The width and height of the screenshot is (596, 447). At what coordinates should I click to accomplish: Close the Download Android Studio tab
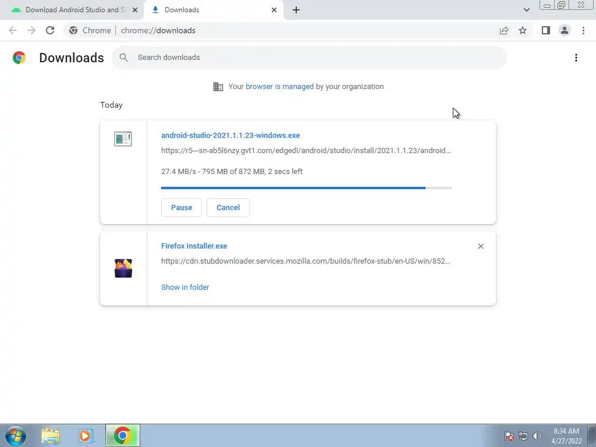point(135,10)
